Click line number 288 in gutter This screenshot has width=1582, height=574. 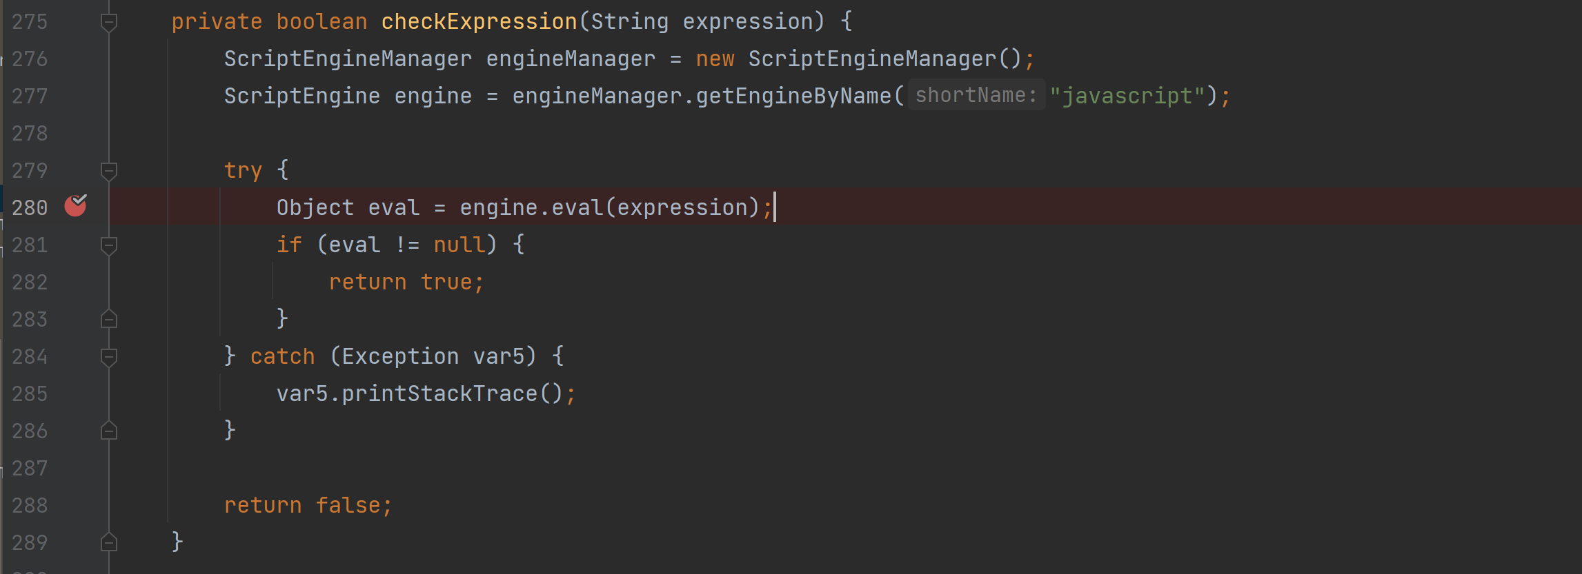pos(30,505)
